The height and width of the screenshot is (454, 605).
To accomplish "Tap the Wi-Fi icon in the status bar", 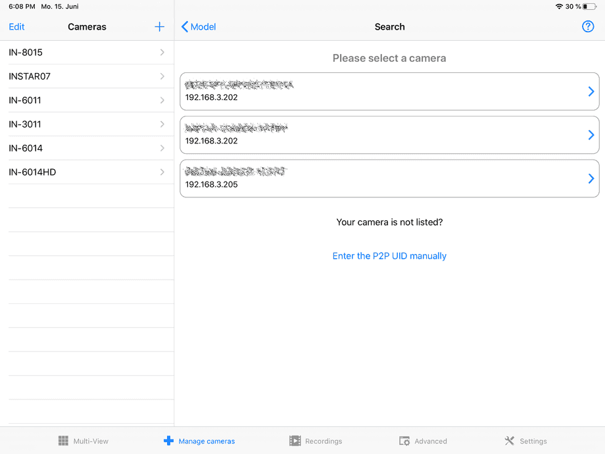I will (x=558, y=7).
